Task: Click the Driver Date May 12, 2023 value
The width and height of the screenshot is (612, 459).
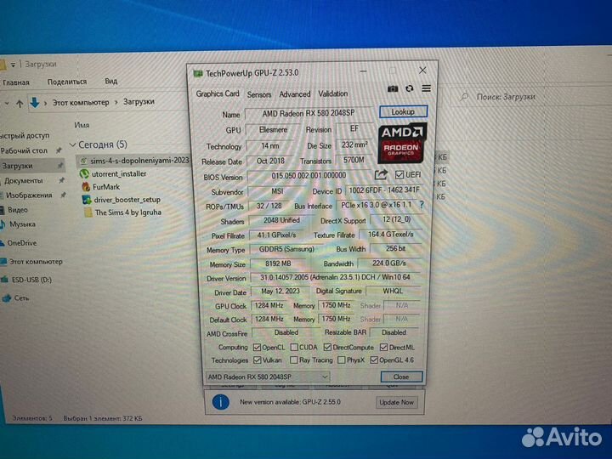Action: tap(280, 292)
